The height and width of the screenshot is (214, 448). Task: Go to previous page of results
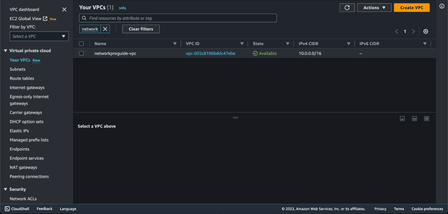(x=396, y=32)
